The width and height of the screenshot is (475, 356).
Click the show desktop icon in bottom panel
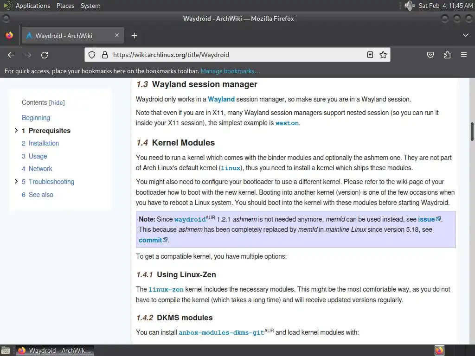click(5, 350)
